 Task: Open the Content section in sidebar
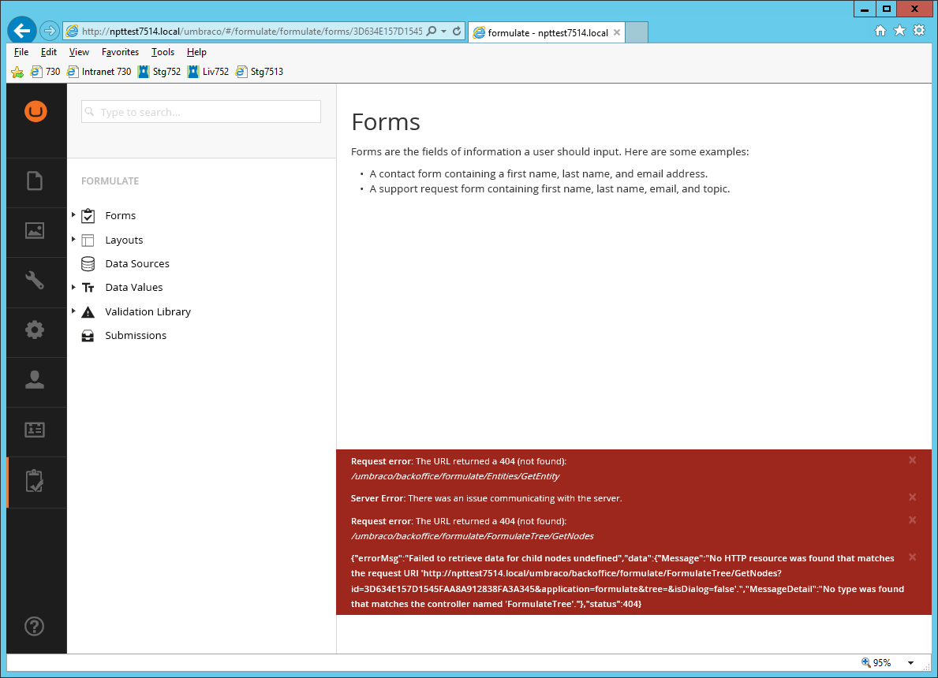coord(35,181)
